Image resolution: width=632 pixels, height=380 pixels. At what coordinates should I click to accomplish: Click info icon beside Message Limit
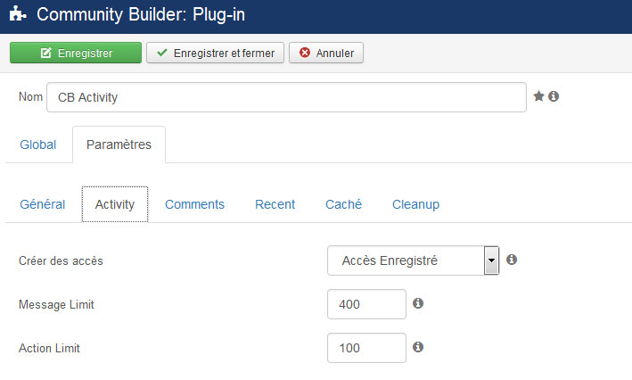[418, 303]
